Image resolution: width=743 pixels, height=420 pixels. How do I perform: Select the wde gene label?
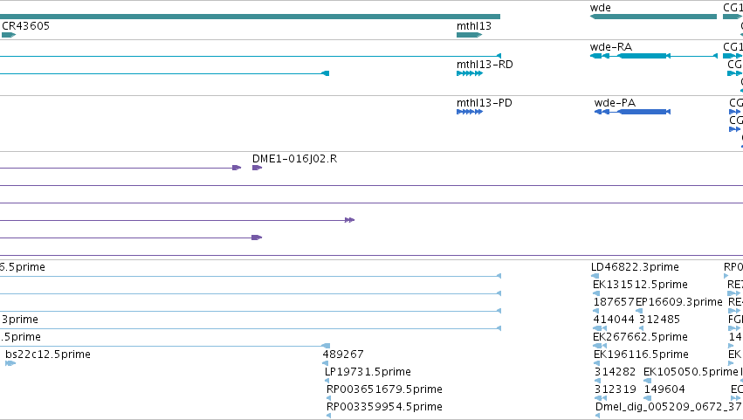[601, 8]
